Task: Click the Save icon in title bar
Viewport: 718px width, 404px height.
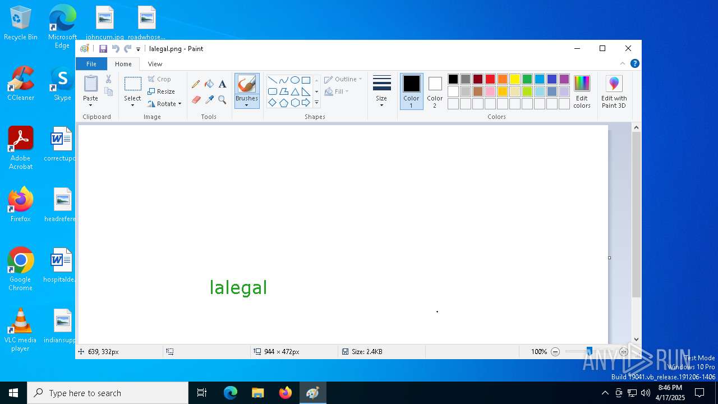Action: click(x=103, y=49)
